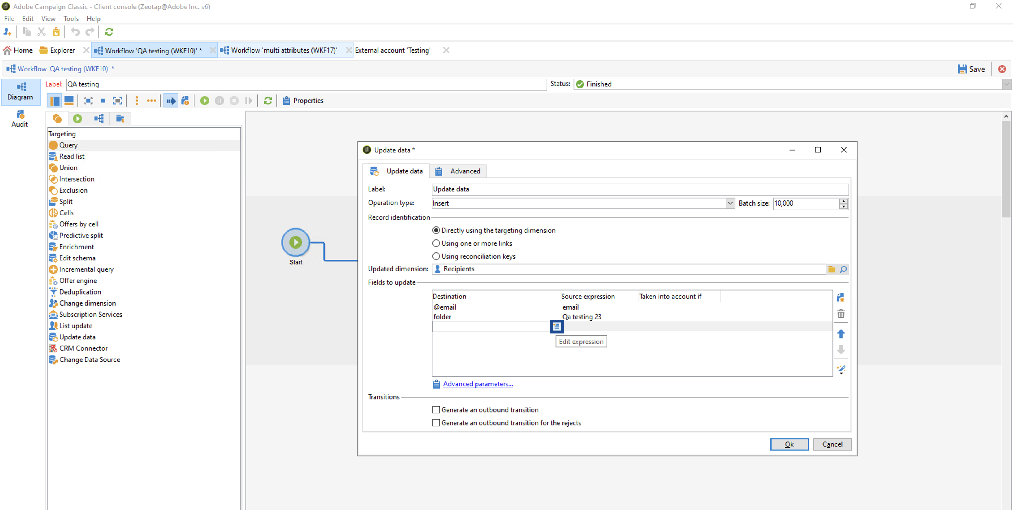Select 'Using reconciliation keys' radio option
This screenshot has height=510, width=1013.
tap(436, 256)
